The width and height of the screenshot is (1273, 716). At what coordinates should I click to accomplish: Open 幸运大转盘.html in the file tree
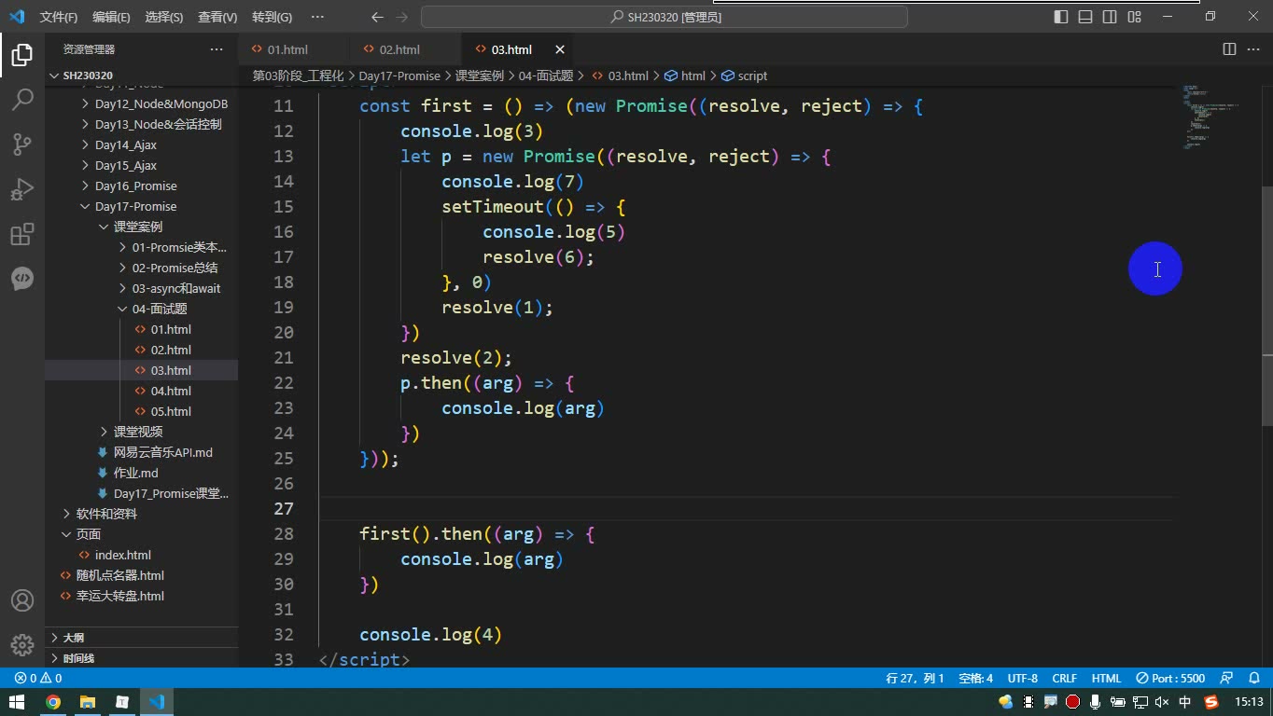pyautogui.click(x=142, y=596)
